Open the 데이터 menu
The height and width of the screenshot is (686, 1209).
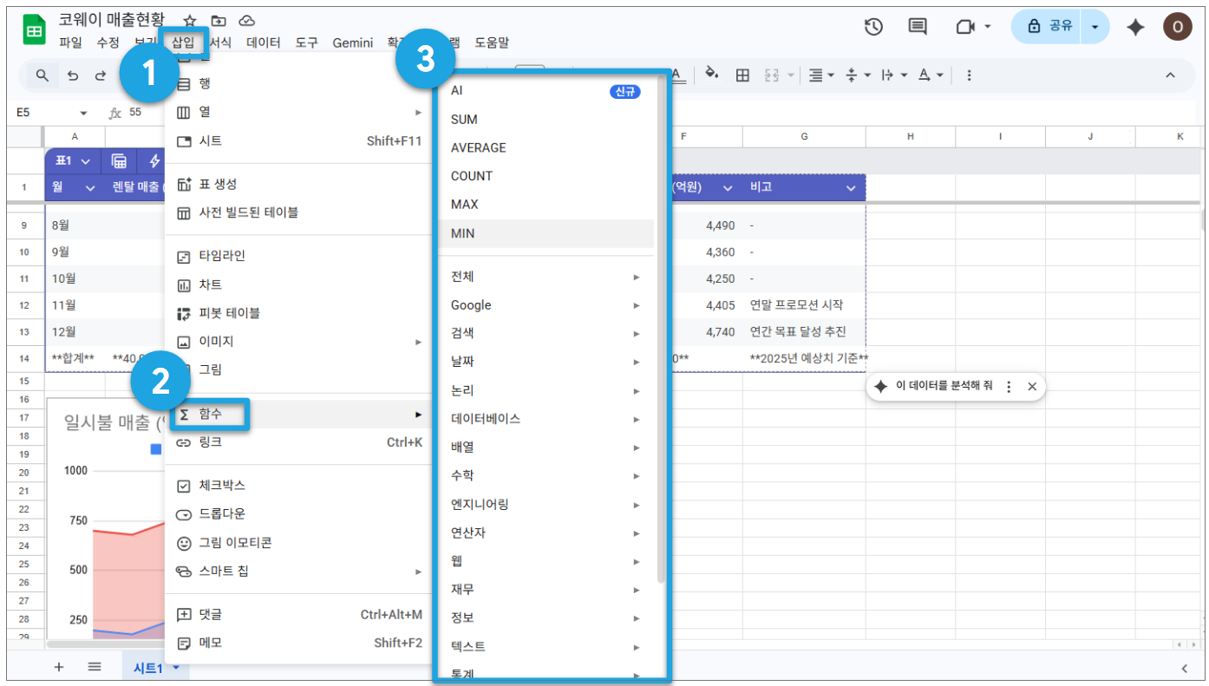point(264,42)
